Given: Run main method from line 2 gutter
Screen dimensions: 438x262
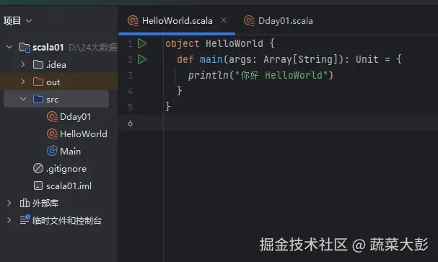Looking at the screenshot, I should click(142, 59).
